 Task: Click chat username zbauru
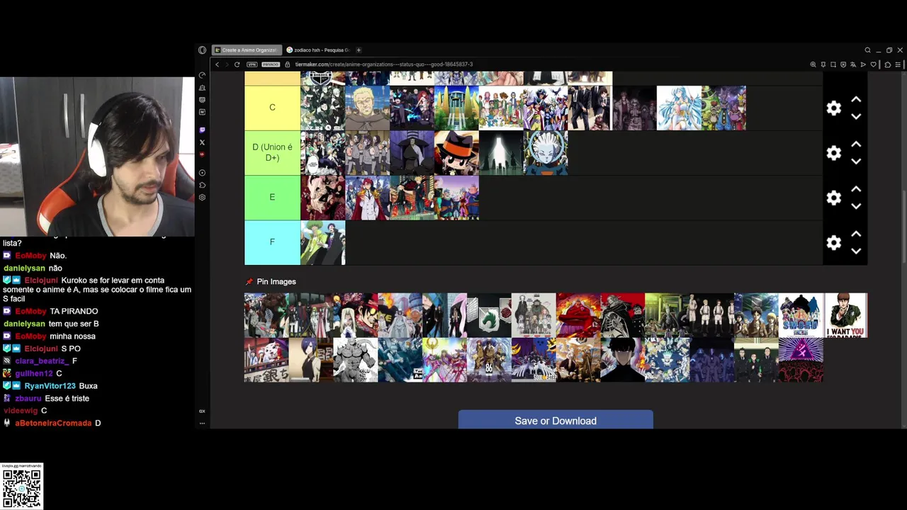(28, 399)
